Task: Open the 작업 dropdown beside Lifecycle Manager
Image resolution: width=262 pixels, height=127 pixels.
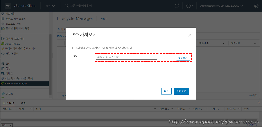Action: click(x=104, y=19)
